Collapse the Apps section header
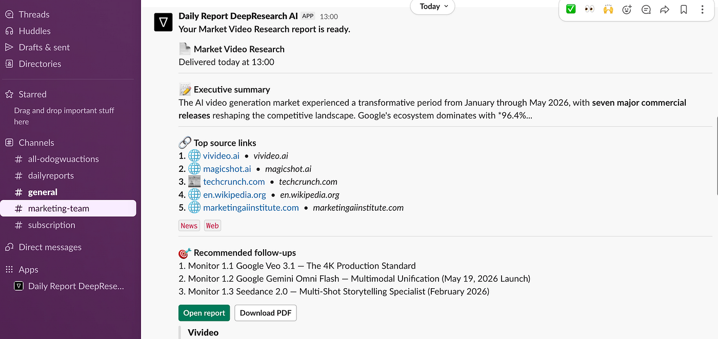Image resolution: width=718 pixels, height=339 pixels. 28,270
